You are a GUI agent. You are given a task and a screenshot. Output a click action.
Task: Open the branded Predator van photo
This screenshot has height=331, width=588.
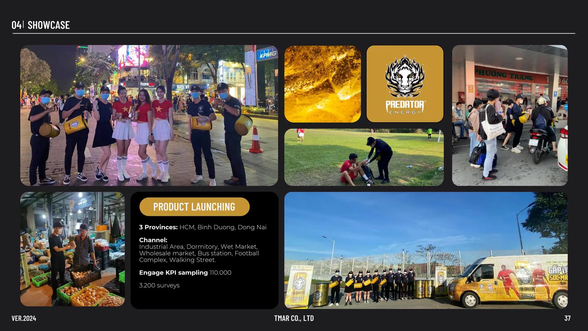click(x=426, y=250)
